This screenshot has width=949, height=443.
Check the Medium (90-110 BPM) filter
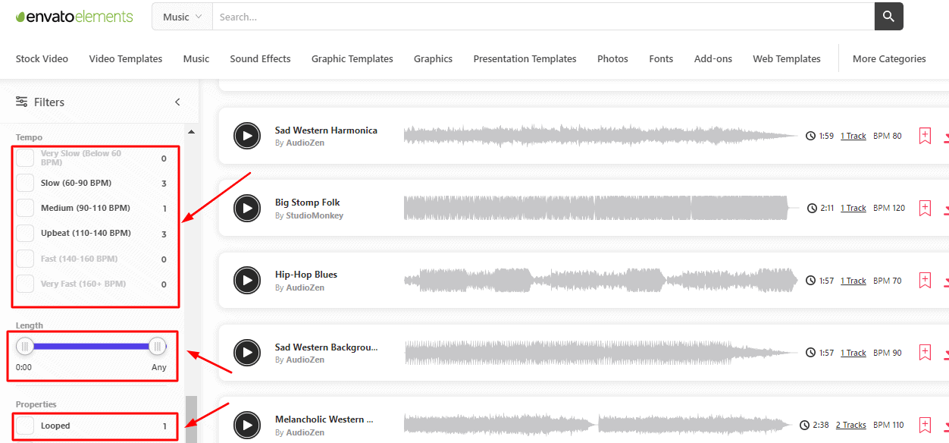[25, 208]
